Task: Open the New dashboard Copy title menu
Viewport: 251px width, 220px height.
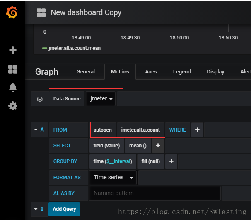Action: click(x=86, y=12)
